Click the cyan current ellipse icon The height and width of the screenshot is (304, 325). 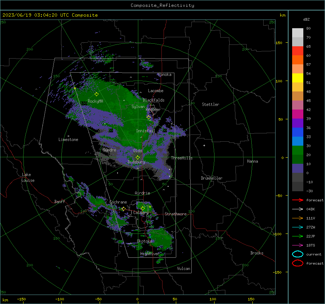point(298,254)
